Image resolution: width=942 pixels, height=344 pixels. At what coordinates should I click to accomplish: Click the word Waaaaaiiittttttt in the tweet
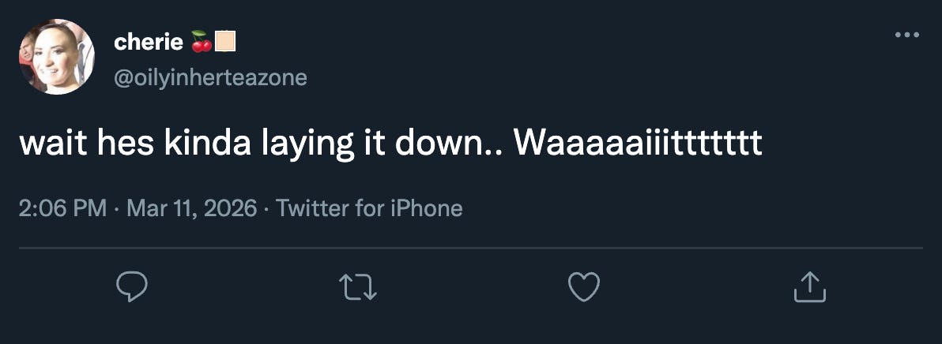click(638, 145)
